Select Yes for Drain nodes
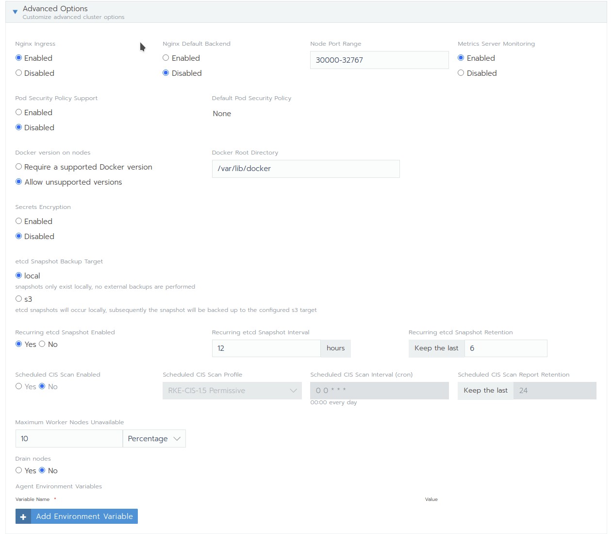 18,470
